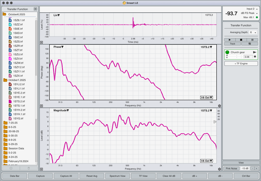
Task: Open the Phase plot type dropdown
Action: coord(58,47)
